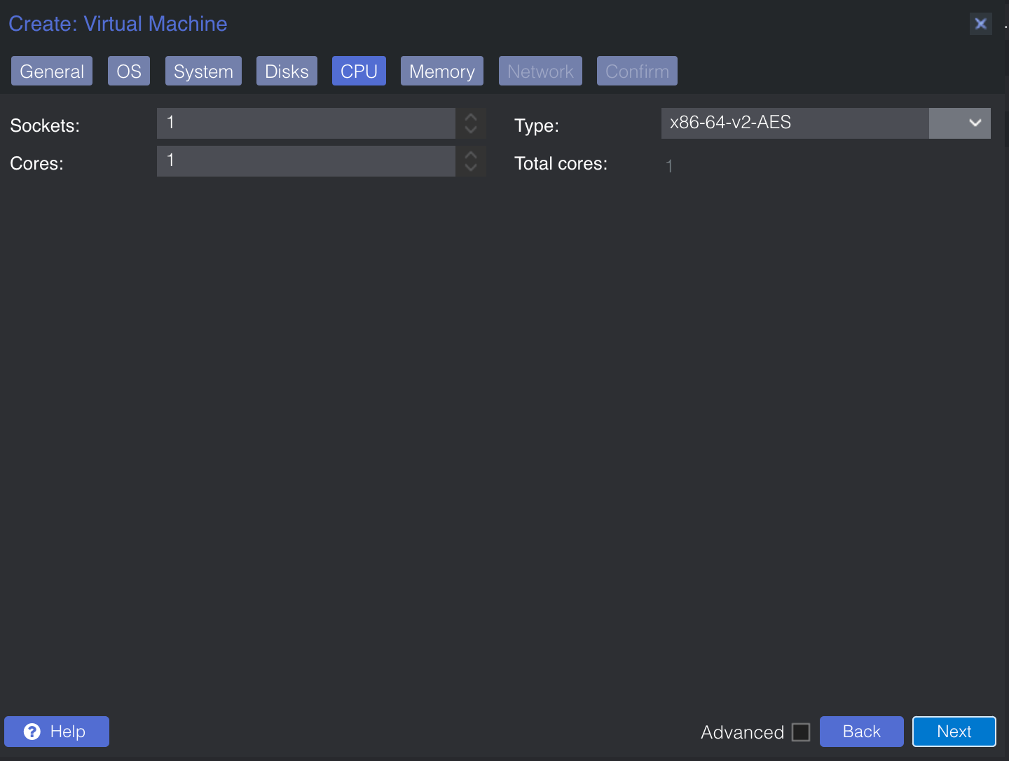The width and height of the screenshot is (1009, 761).
Task: Increase the Sockets value with up arrow
Action: pyautogui.click(x=471, y=117)
